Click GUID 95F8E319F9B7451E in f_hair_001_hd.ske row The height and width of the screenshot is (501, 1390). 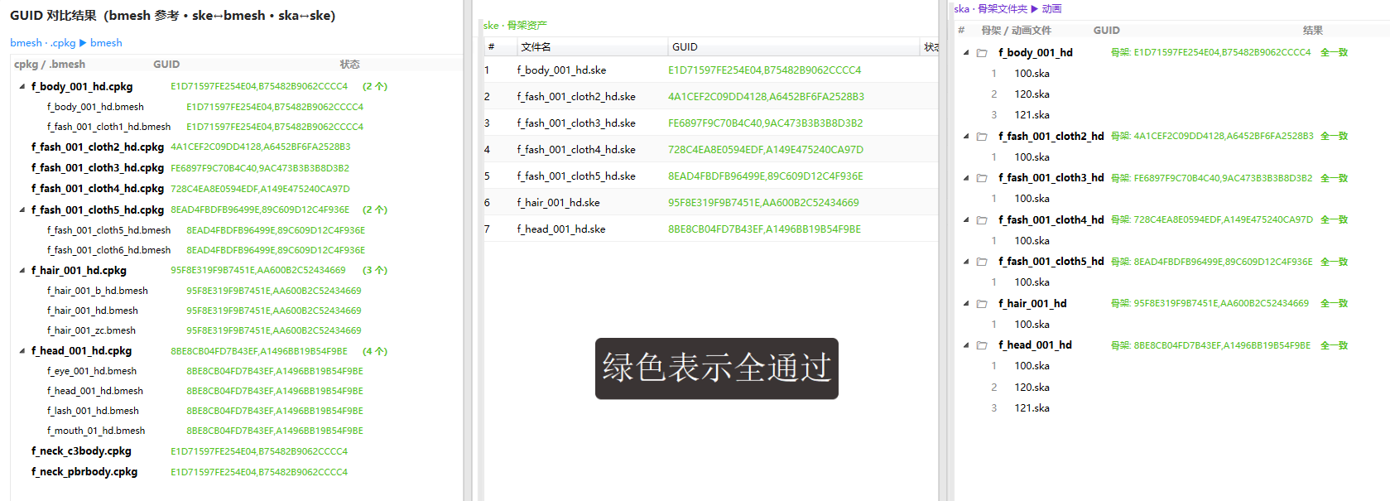pyautogui.click(x=763, y=203)
